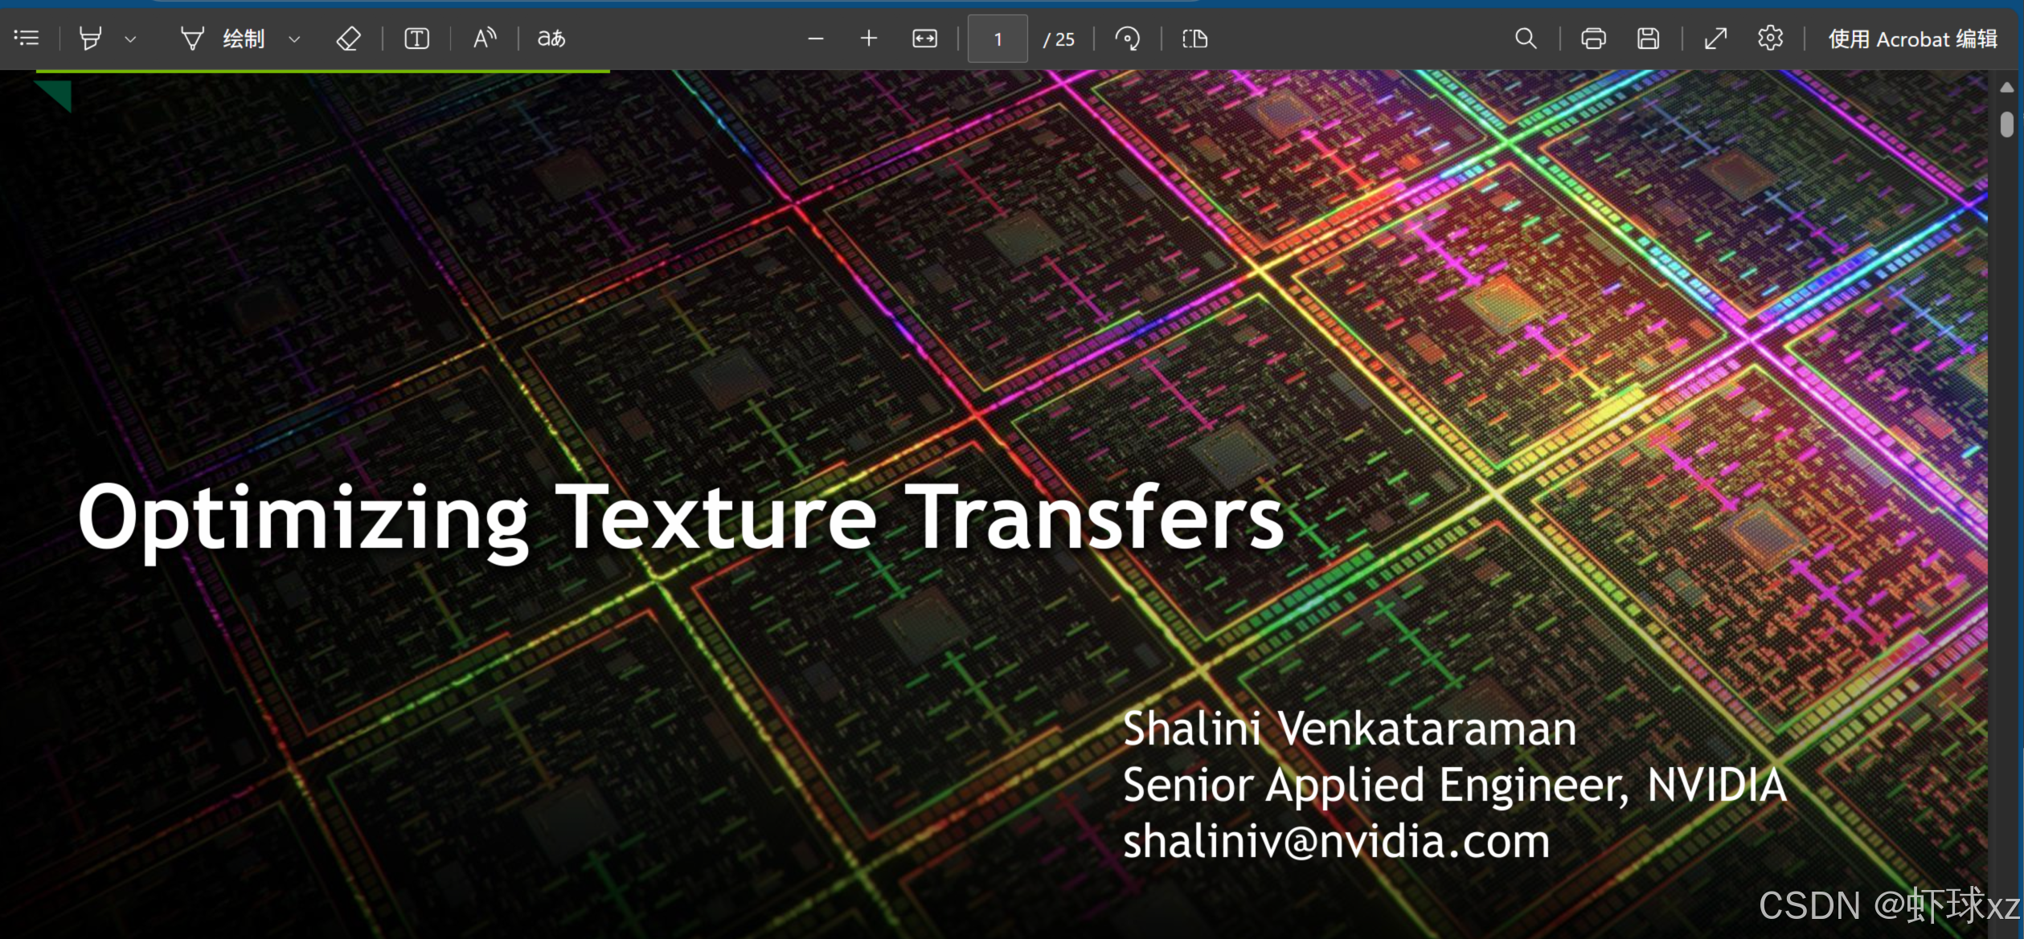
Task: Toggle fit to width view
Action: click(924, 39)
